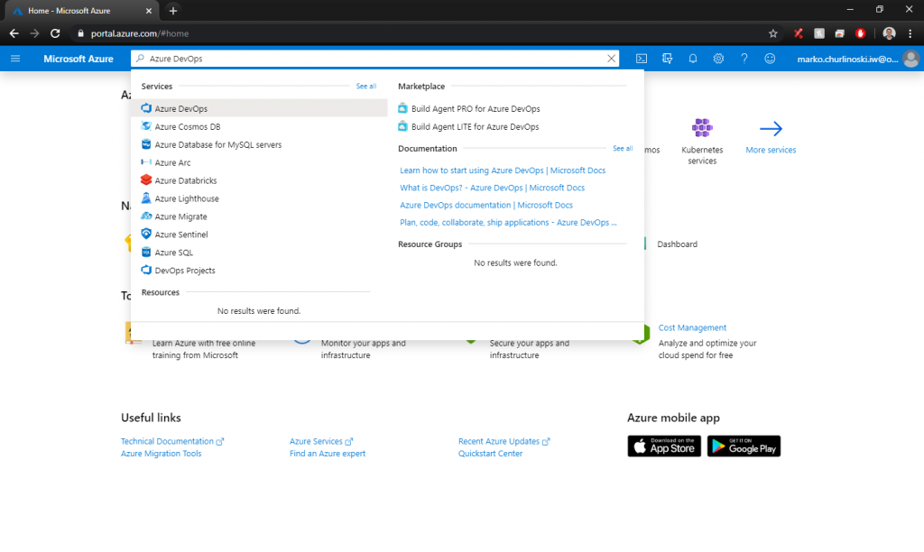Click the Azure SQL icon
This screenshot has width=924, height=552.
pyautogui.click(x=146, y=253)
